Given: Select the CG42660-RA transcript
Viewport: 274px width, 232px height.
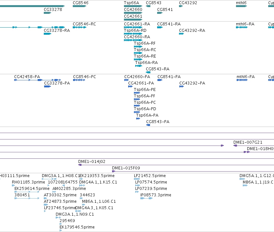Looking at the screenshot, I should point(137,37).
